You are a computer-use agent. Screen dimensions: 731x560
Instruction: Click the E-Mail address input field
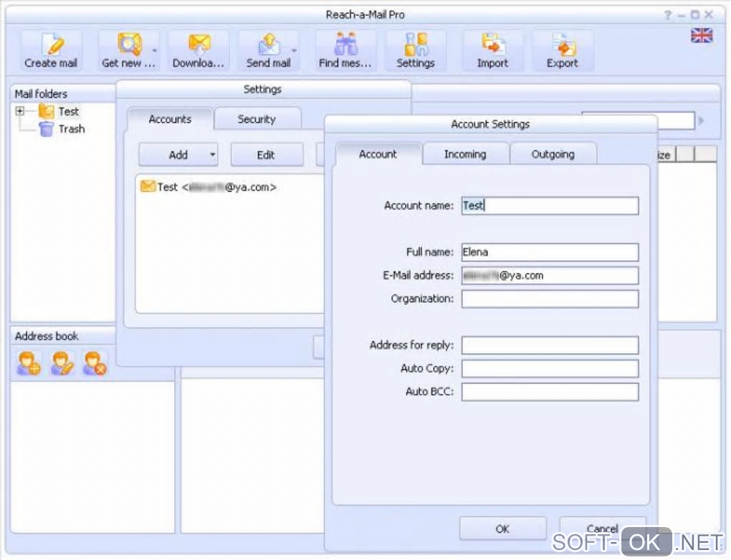coord(550,275)
